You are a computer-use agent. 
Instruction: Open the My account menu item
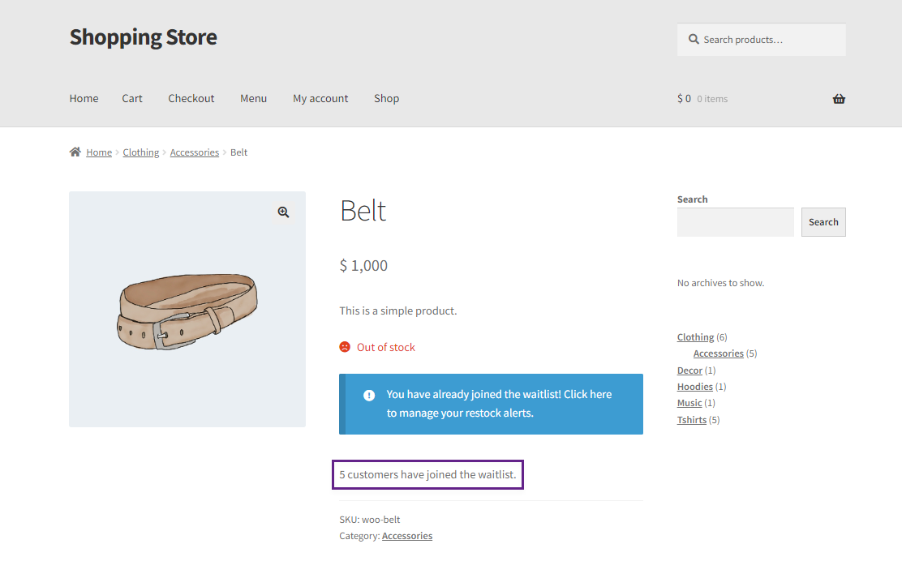click(x=320, y=98)
